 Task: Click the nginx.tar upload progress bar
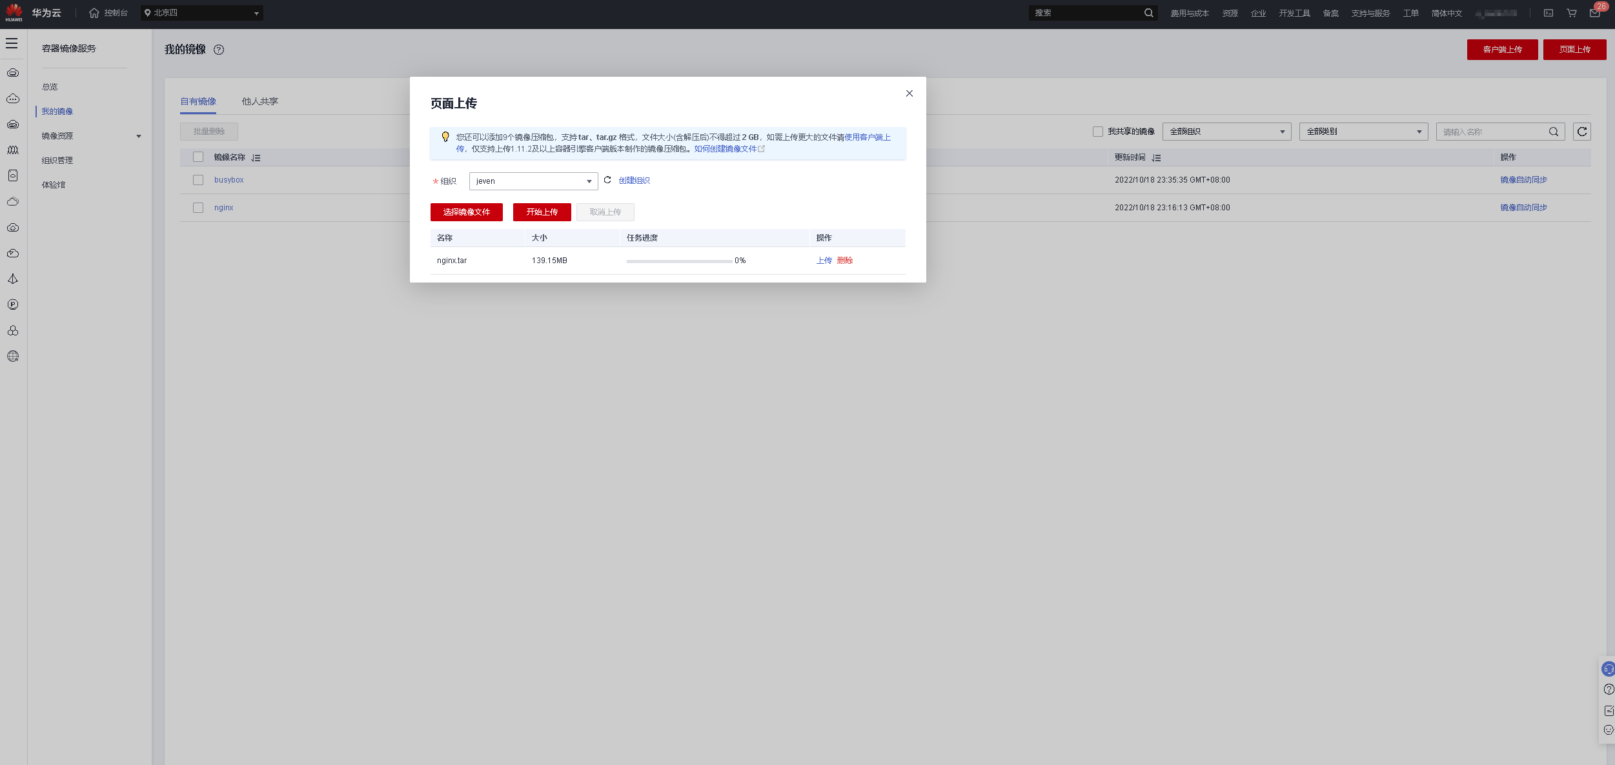(x=679, y=261)
